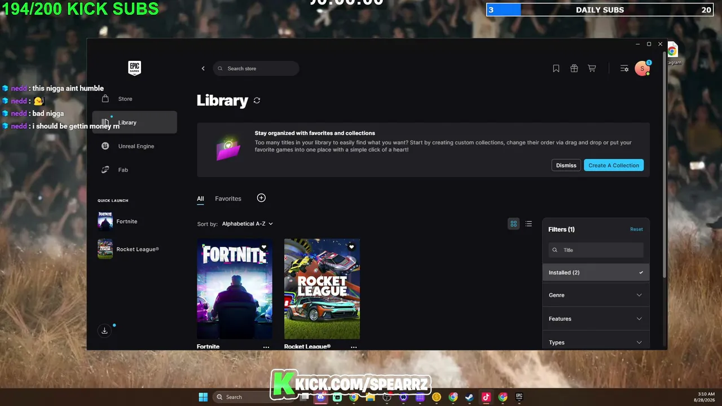Image resolution: width=722 pixels, height=406 pixels.
Task: Click the Epic Games taskbar icon
Action: [519, 397]
